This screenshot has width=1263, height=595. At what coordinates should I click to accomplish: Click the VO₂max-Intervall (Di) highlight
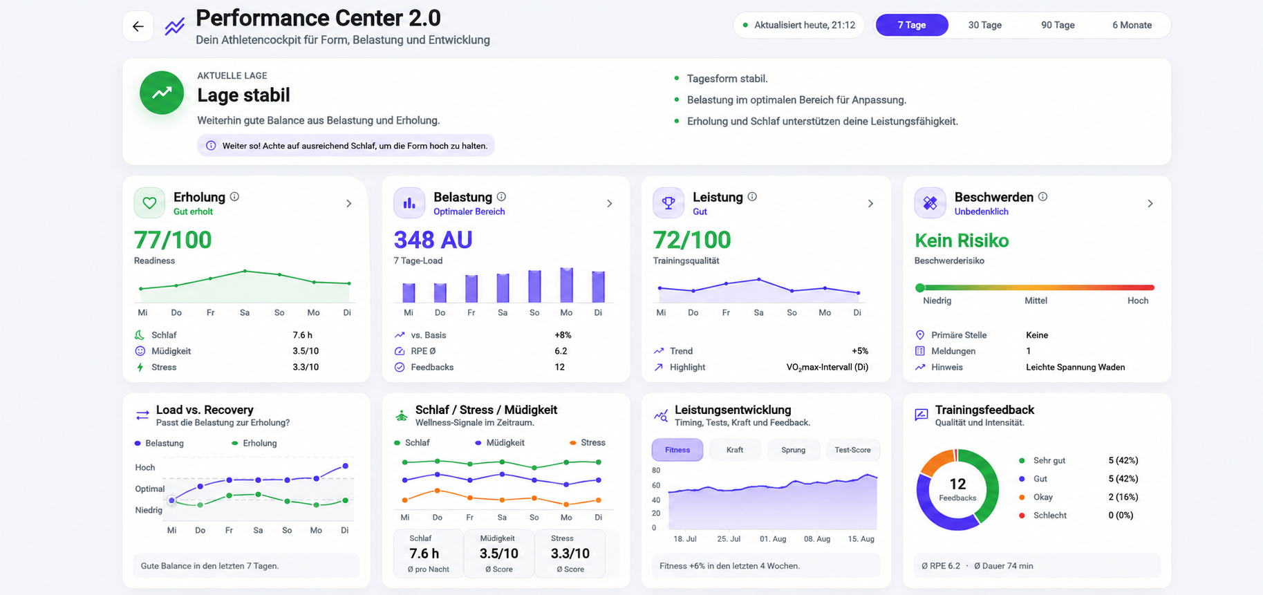[x=827, y=368]
